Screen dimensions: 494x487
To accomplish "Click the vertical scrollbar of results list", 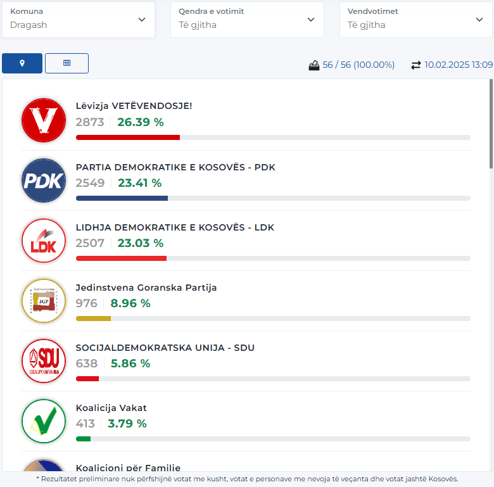I will tap(491, 123).
